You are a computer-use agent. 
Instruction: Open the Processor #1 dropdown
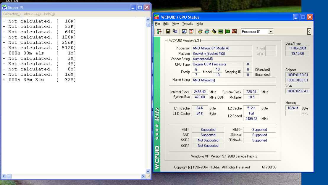click(x=271, y=32)
